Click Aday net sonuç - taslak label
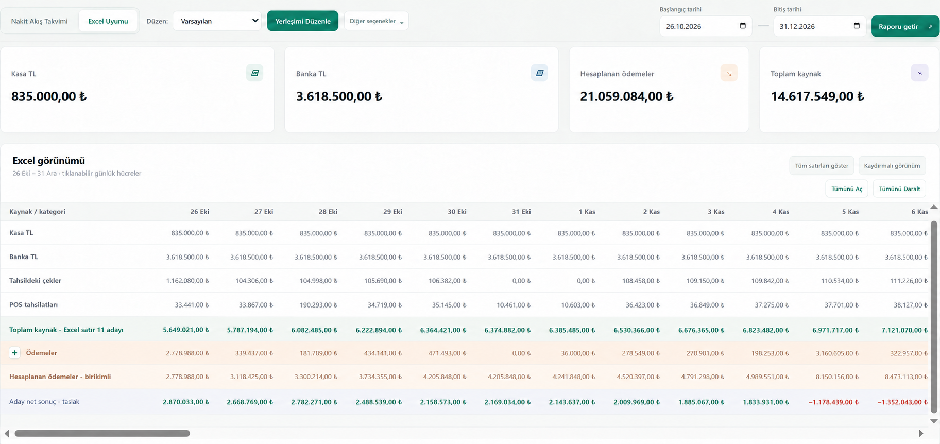The width and height of the screenshot is (940, 444). [44, 401]
